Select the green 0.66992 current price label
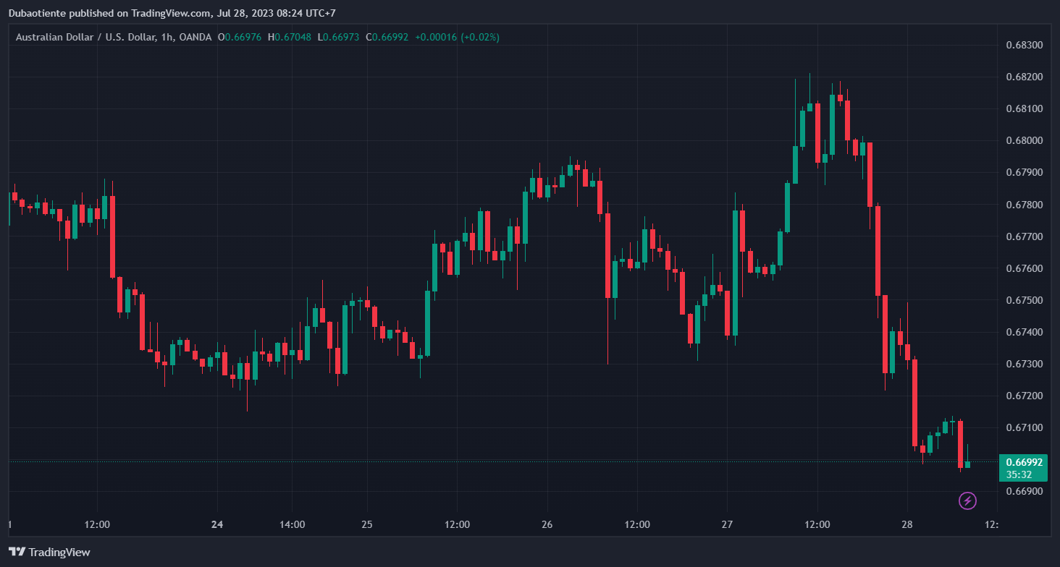 [1024, 462]
